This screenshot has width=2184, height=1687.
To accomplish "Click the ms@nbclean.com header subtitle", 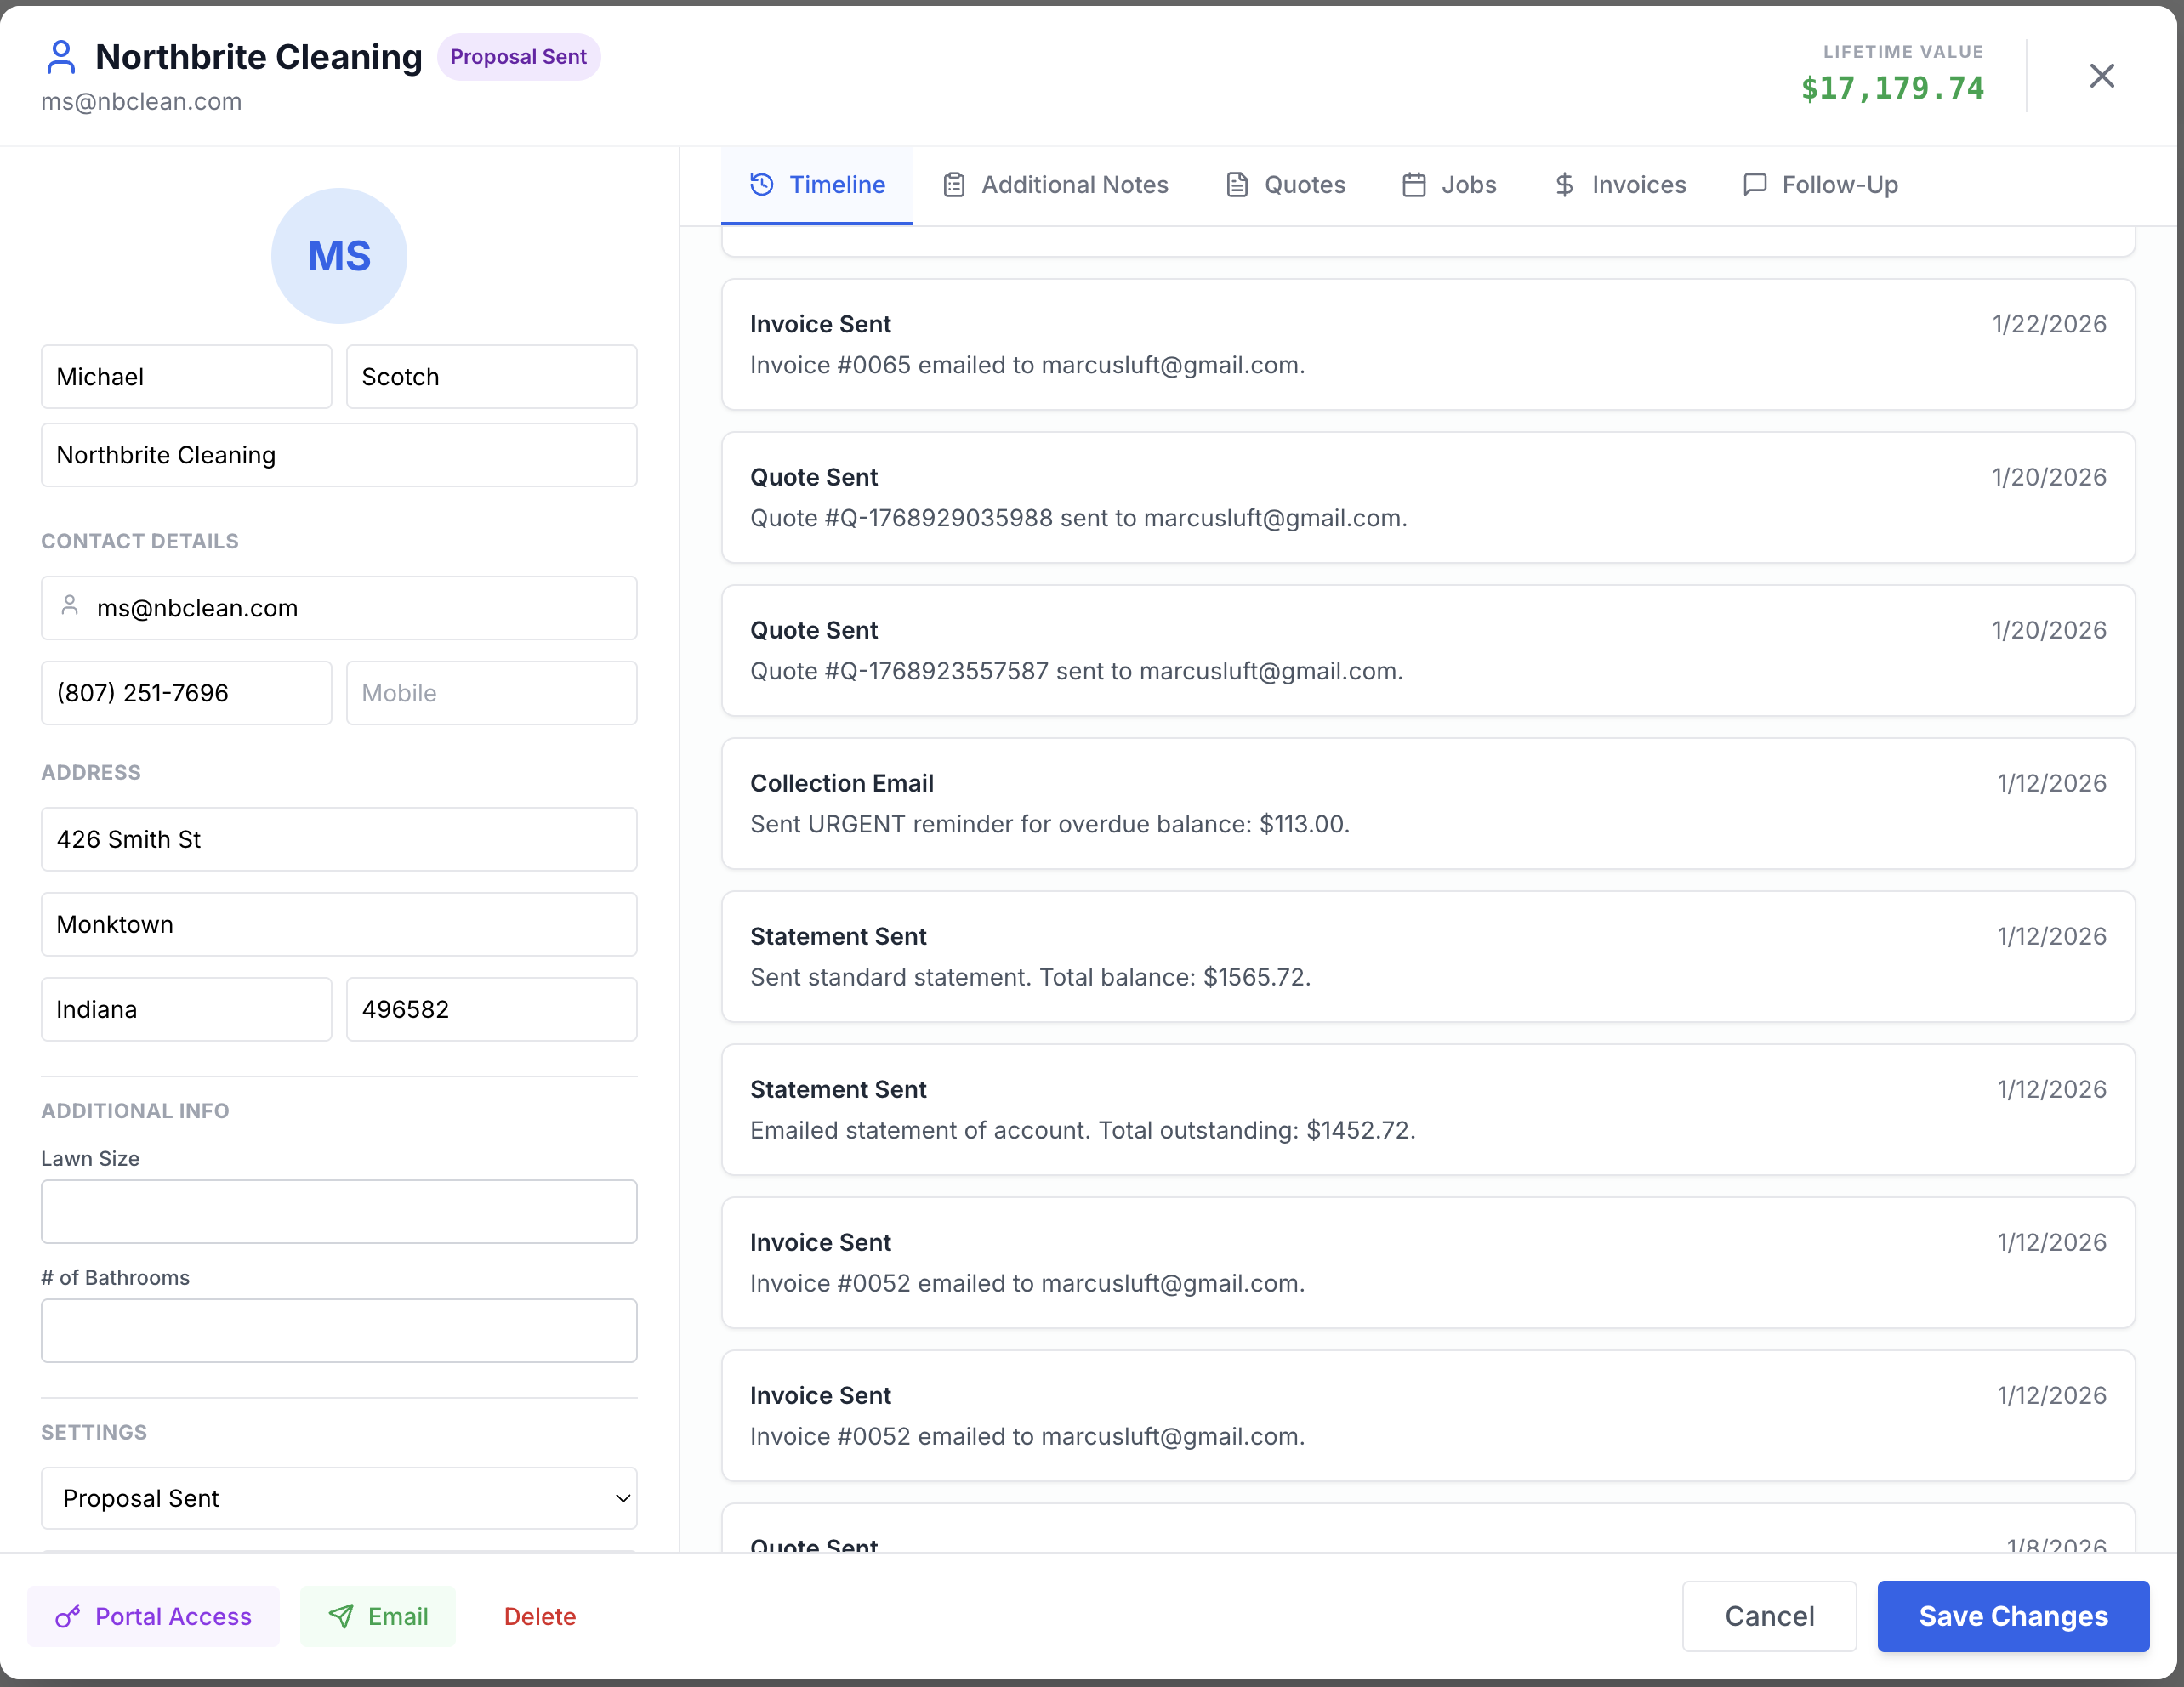I will pyautogui.click(x=141, y=102).
